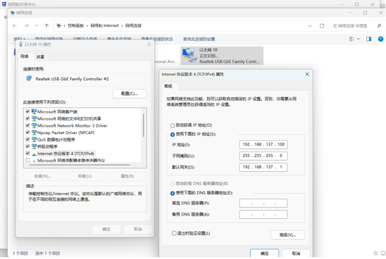Go up one folder level

click(46, 25)
